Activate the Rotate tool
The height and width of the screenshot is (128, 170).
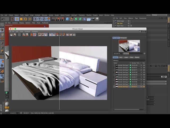pos(25,19)
